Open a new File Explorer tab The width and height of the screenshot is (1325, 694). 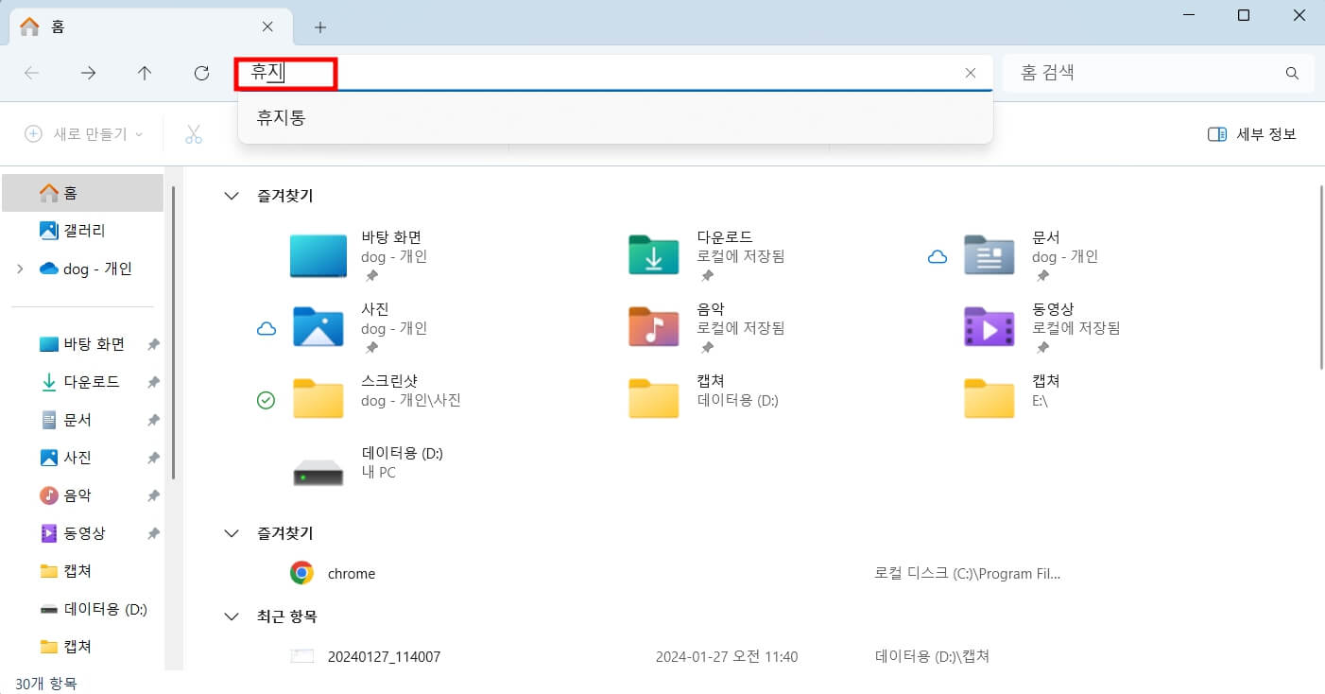[x=320, y=27]
